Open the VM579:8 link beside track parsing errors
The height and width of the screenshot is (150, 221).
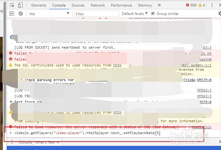[x=204, y=80]
